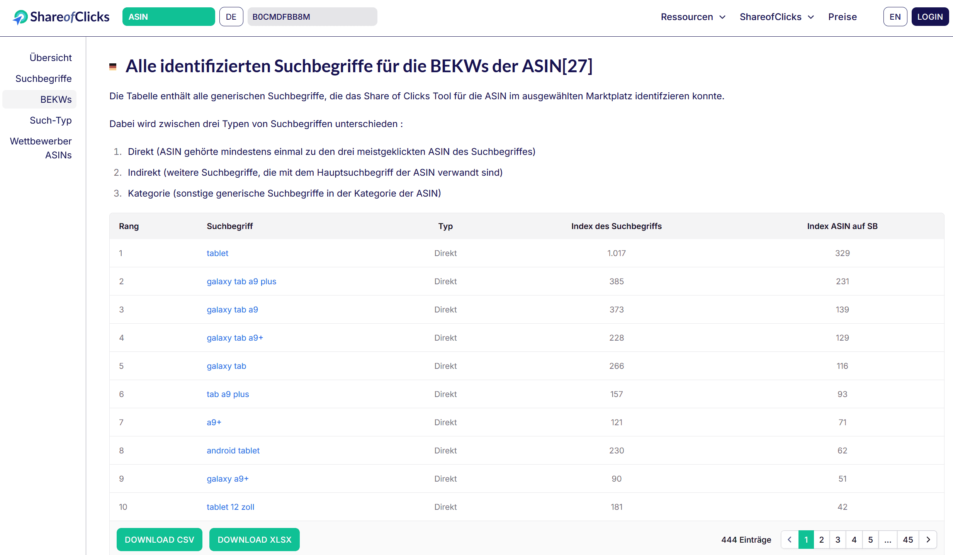Open the ASIN search type selector

(168, 17)
